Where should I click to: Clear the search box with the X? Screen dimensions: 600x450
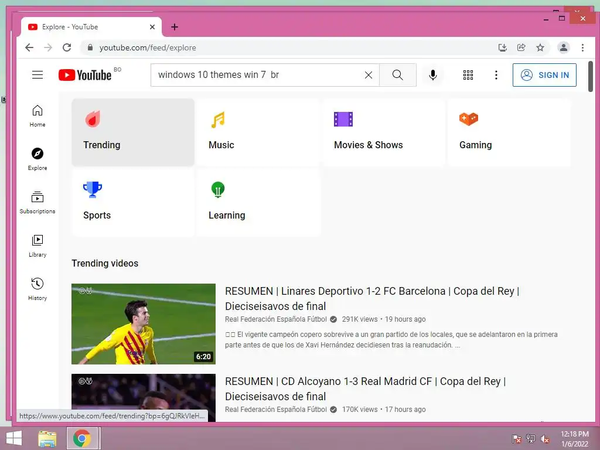click(369, 75)
